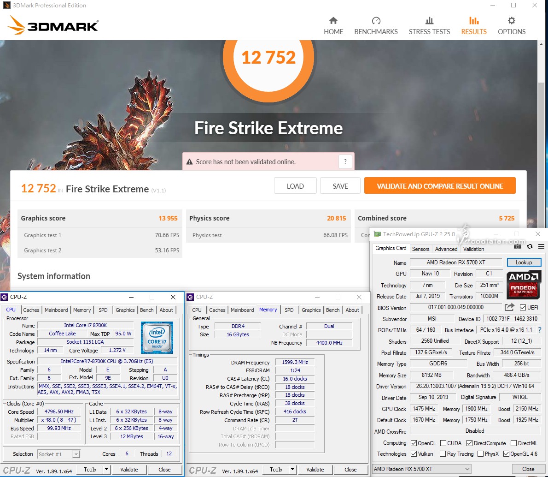The image size is (548, 477).
Task: Toggle Ray Tracing checkbox in GPU-Z
Action: [443, 453]
